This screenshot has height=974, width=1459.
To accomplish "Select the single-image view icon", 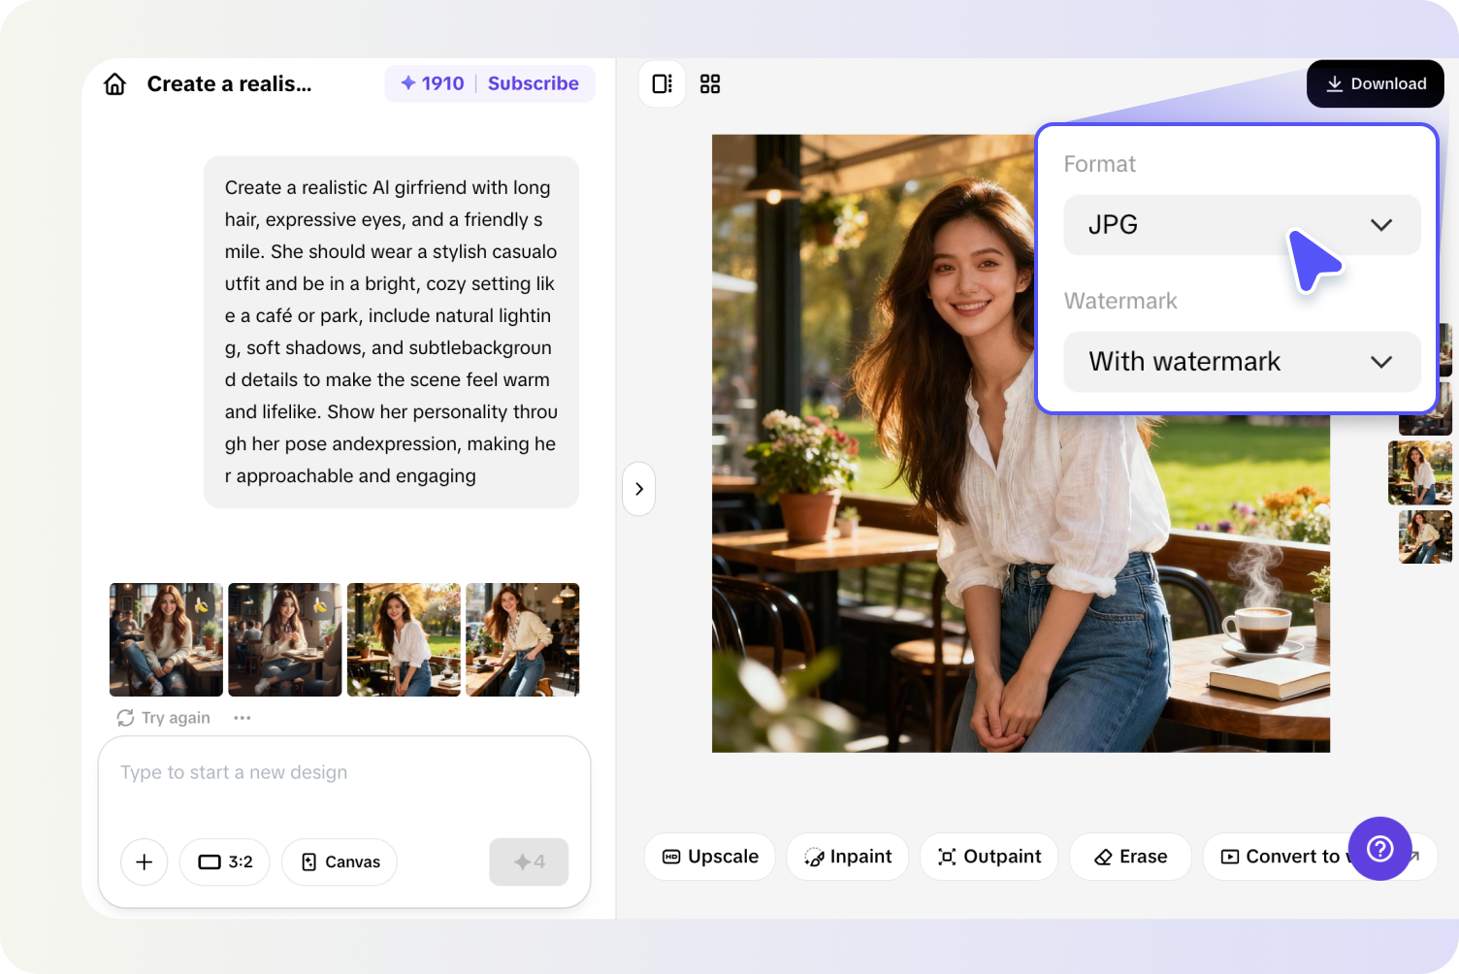I will point(662,83).
